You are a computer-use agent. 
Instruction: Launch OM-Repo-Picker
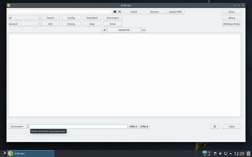(232, 24)
